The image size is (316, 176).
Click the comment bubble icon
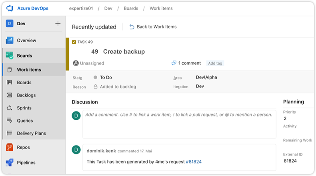174,63
